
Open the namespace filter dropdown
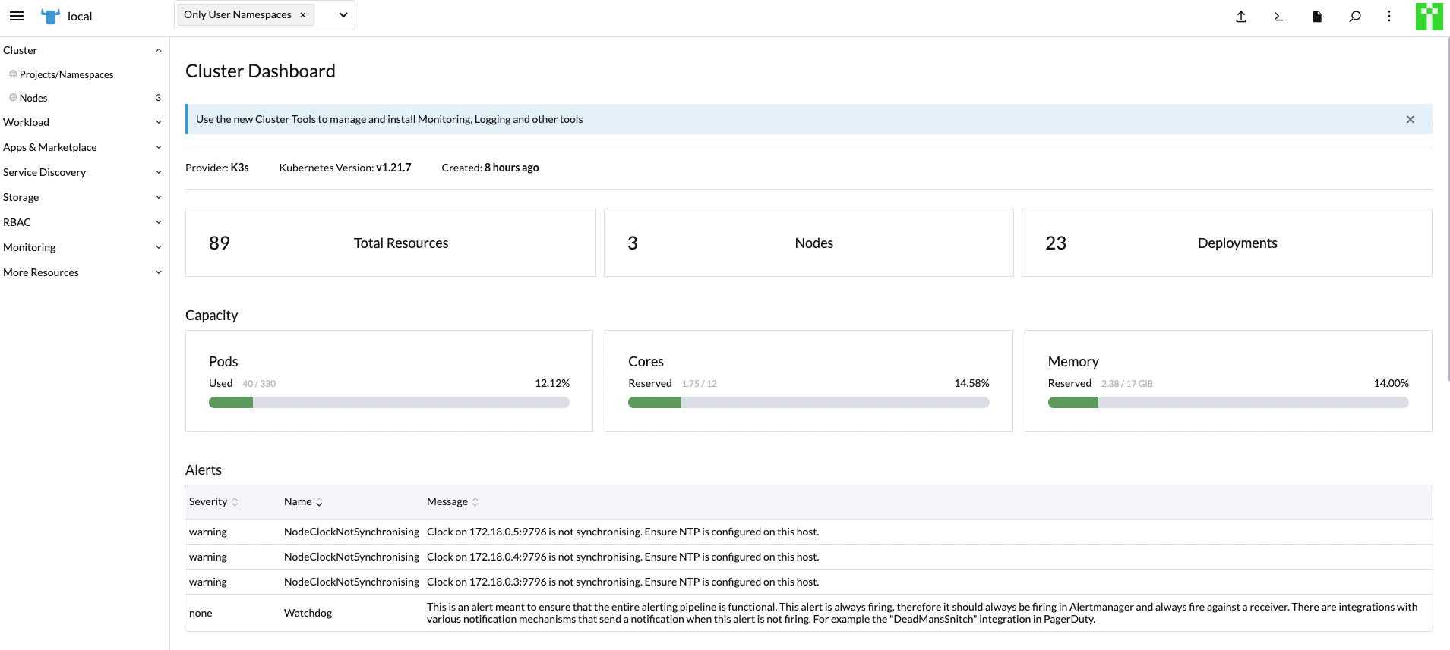pyautogui.click(x=343, y=15)
